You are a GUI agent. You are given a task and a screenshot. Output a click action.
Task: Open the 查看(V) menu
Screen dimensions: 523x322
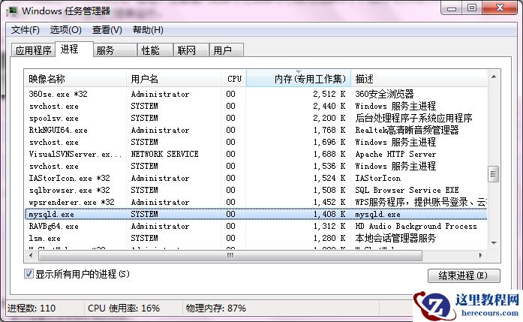coord(107,30)
